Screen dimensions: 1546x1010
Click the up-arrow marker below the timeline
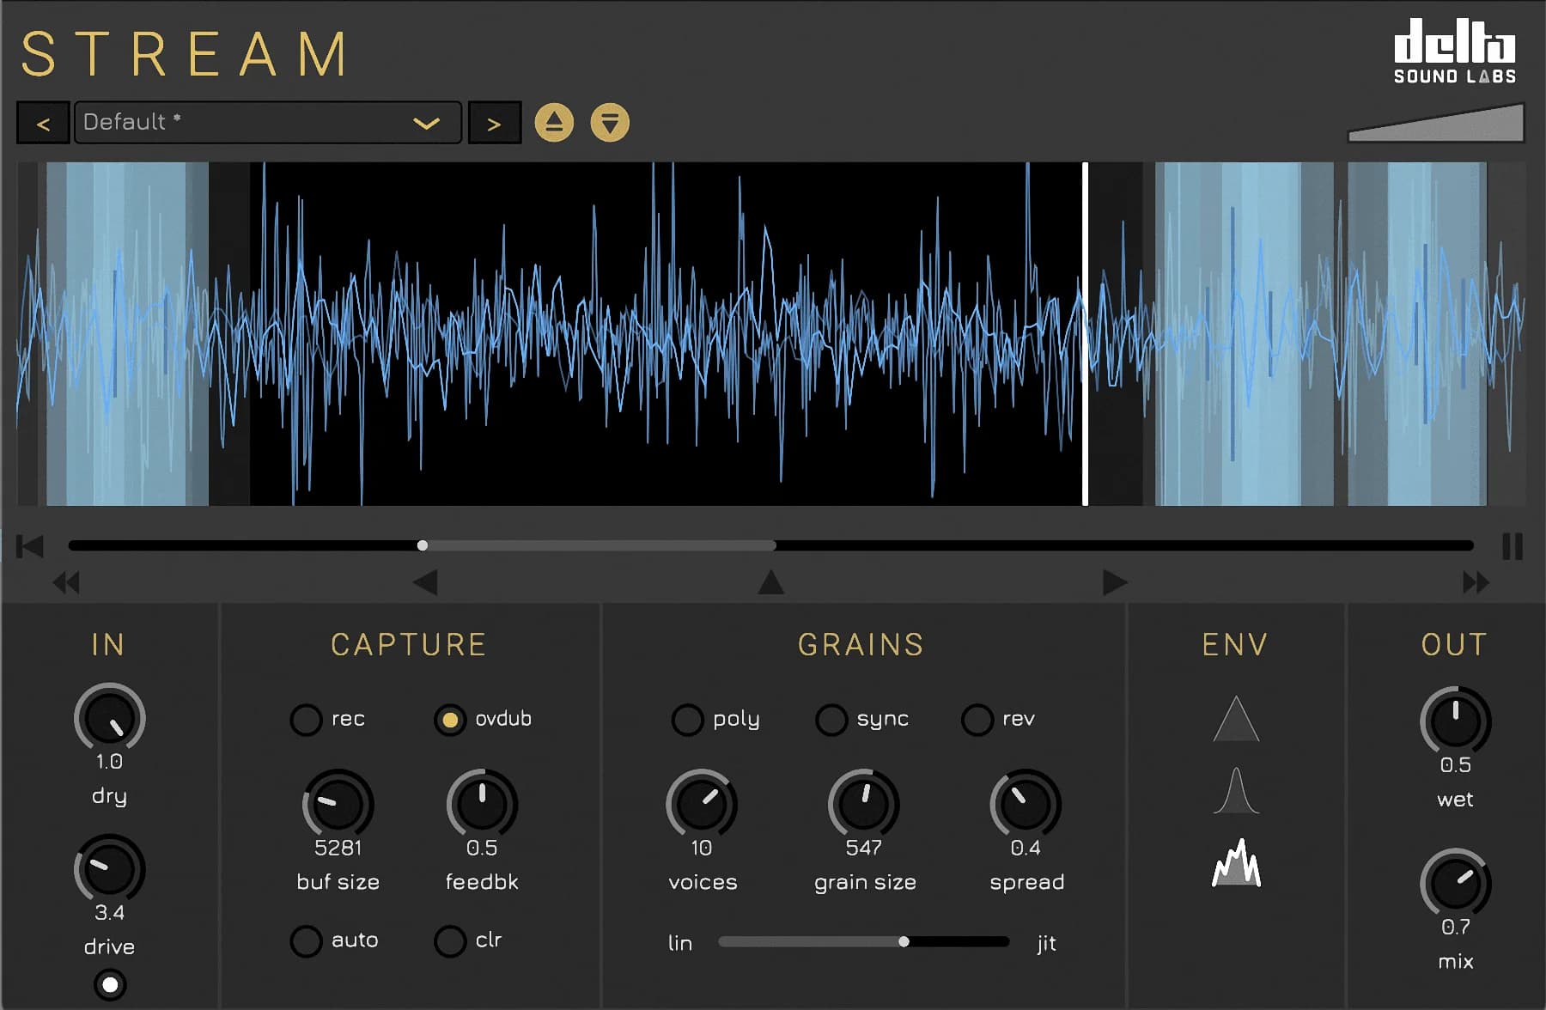pos(770,582)
